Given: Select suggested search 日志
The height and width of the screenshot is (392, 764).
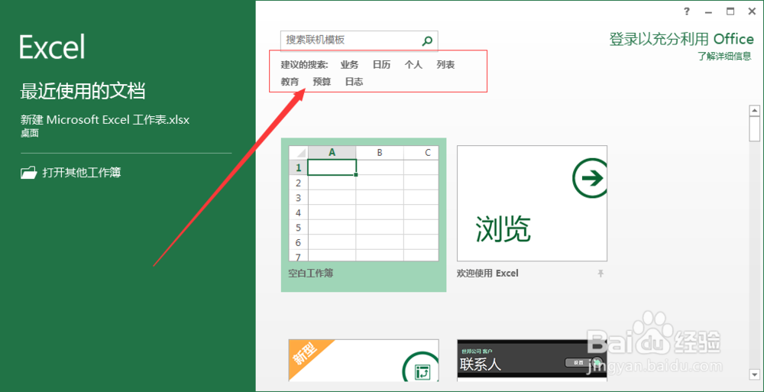Looking at the screenshot, I should click(354, 82).
